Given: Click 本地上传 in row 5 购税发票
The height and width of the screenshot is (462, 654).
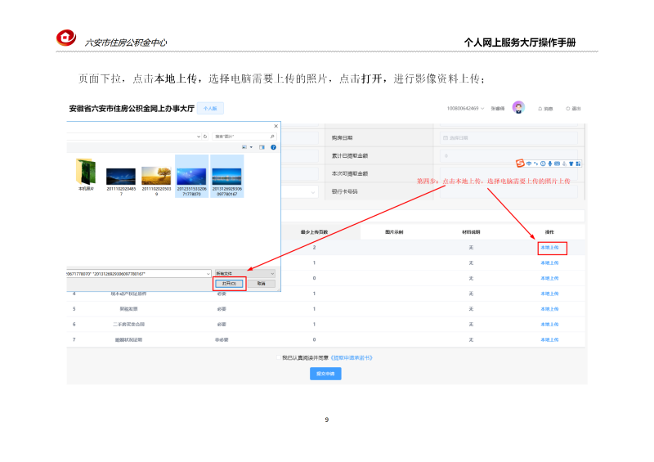Looking at the screenshot, I should click(549, 309).
